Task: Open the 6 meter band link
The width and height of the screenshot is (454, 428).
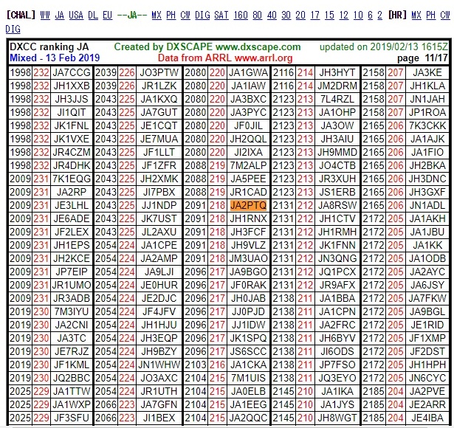Action: click(370, 15)
